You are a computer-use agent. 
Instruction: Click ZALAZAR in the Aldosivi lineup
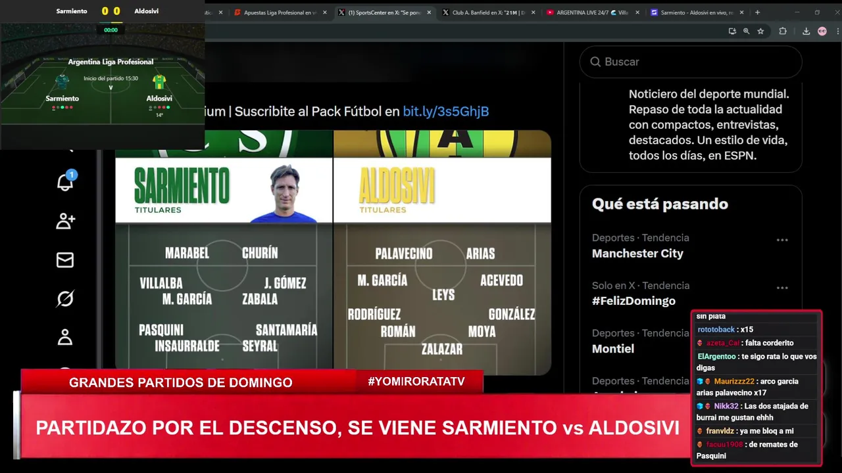(442, 349)
